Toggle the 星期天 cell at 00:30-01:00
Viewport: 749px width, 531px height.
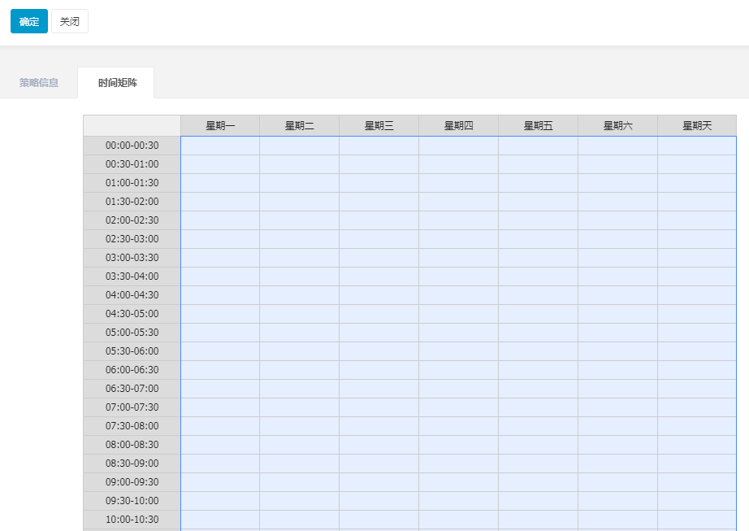[697, 164]
